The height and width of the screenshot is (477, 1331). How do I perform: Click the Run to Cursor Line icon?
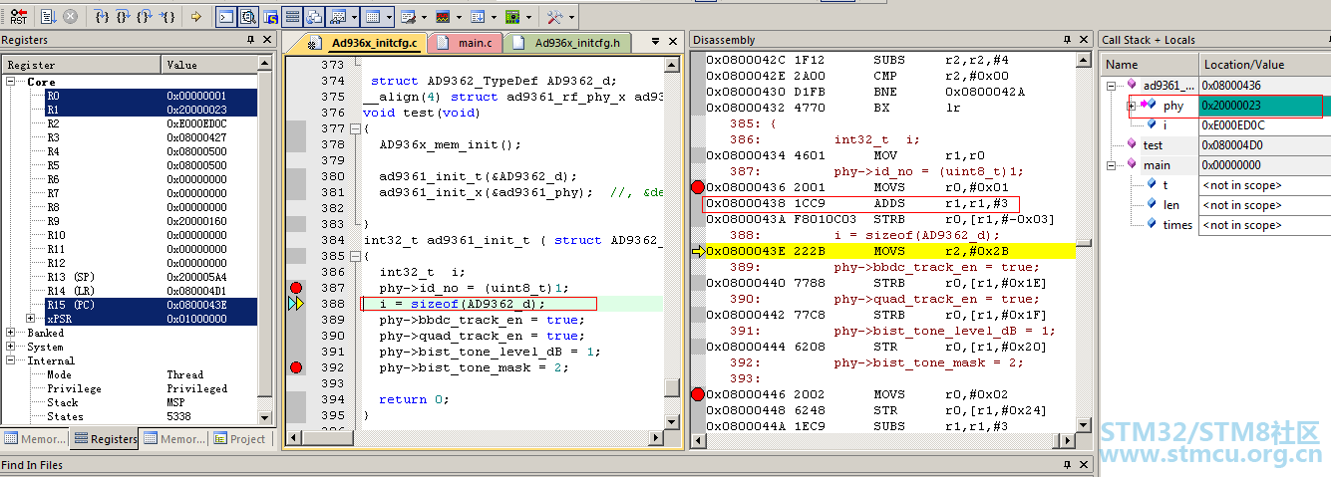pyautogui.click(x=166, y=17)
